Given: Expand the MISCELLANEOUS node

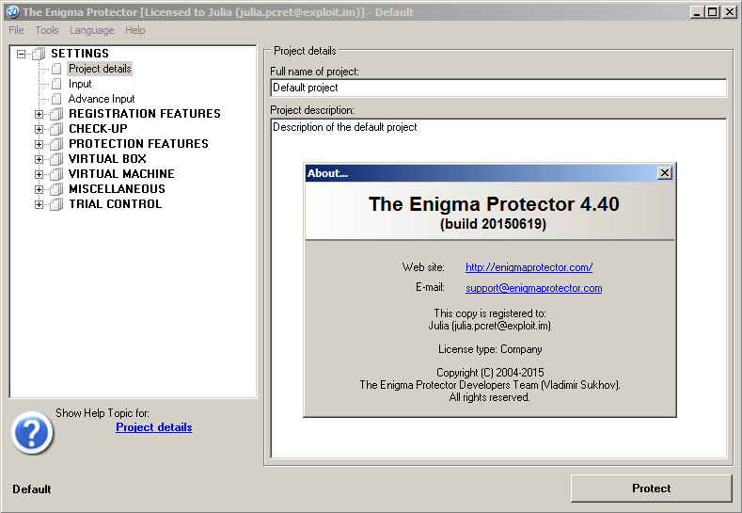Looking at the screenshot, I should pyautogui.click(x=39, y=190).
